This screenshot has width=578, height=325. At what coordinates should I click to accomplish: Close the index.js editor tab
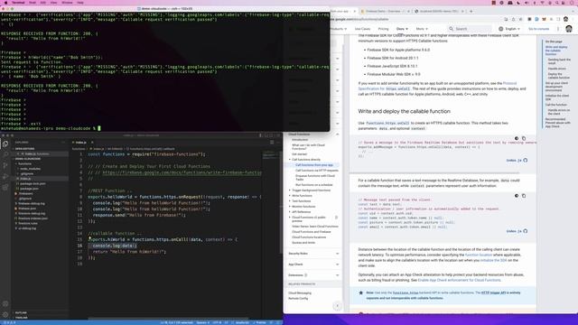pos(92,143)
